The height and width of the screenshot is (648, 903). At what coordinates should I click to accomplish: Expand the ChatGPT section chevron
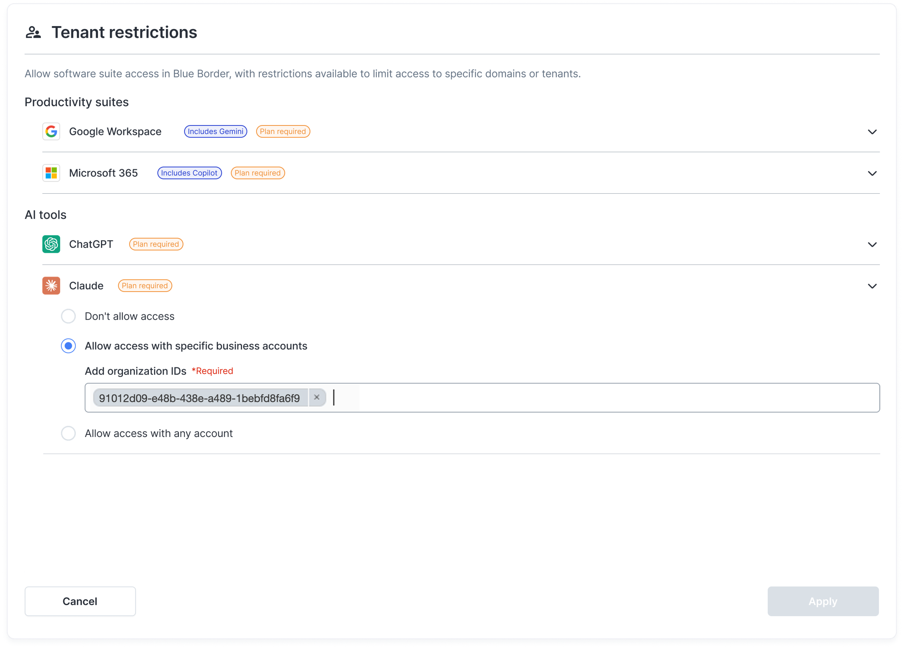872,245
